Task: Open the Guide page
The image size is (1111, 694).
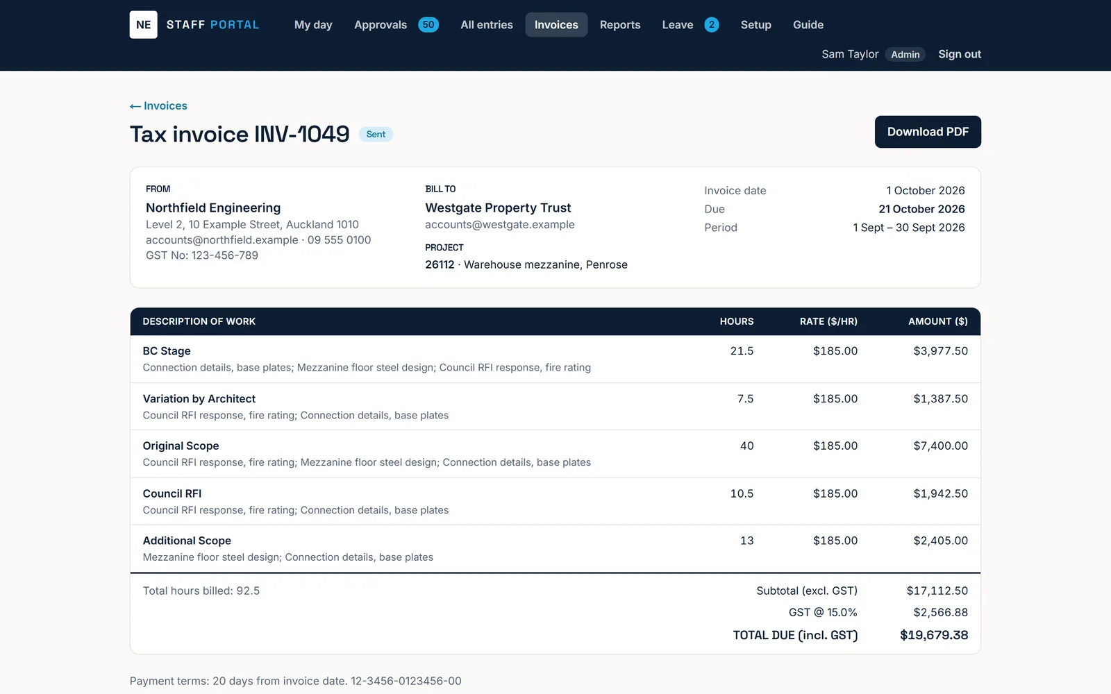Action: click(x=808, y=25)
